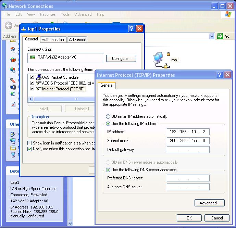The image size is (236, 228).
Task: Click the Default gateway input field
Action: coord(188,150)
